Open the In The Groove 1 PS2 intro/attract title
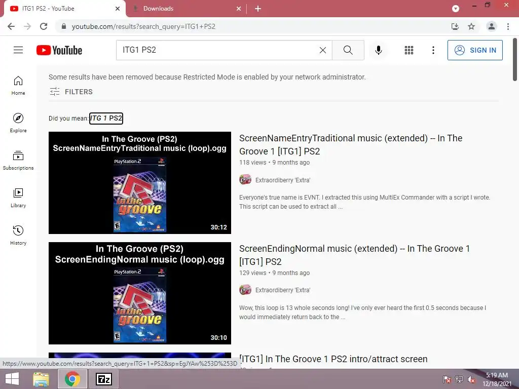Viewport: 519px width, 389px height. coord(333,359)
